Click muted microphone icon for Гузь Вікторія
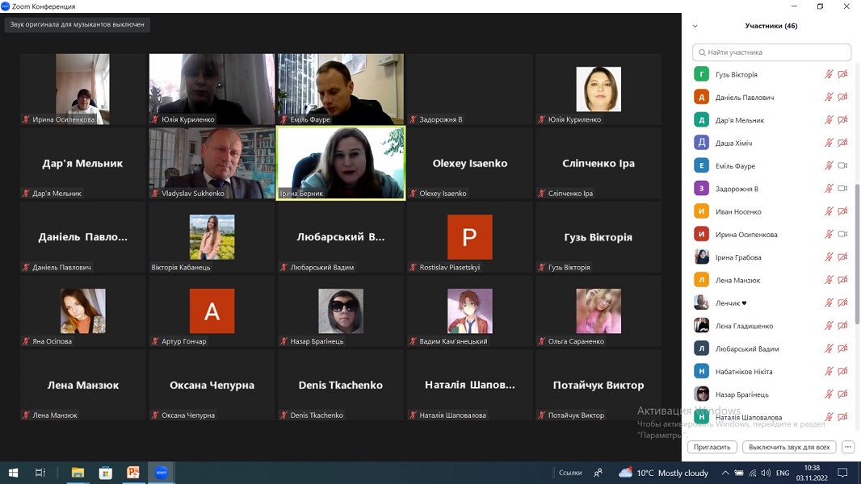The image size is (861, 484). 829,74
